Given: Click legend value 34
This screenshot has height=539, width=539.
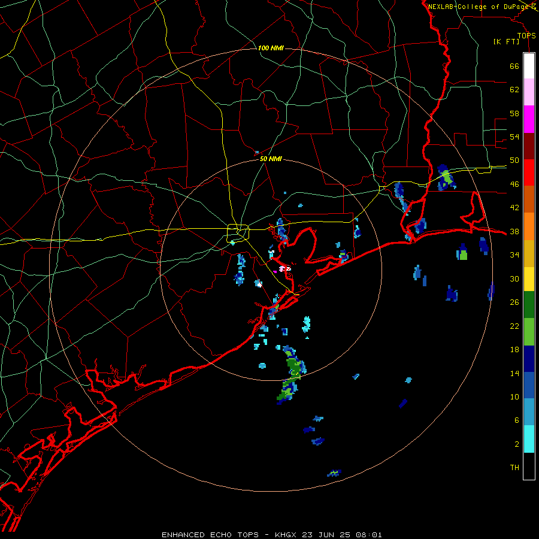Looking at the screenshot, I should coord(514,255).
